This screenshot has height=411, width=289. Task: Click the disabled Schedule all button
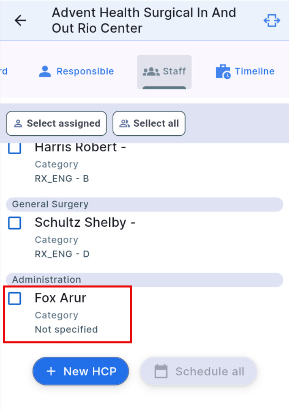tap(198, 371)
